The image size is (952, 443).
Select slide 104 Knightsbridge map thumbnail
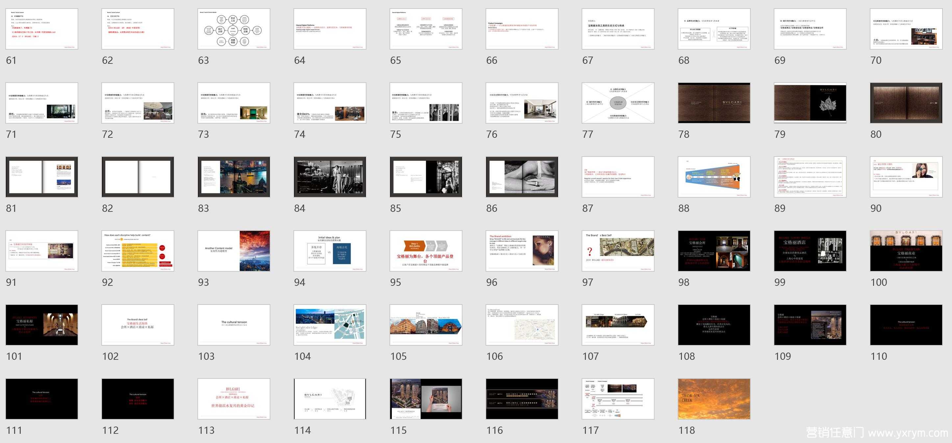(x=330, y=325)
